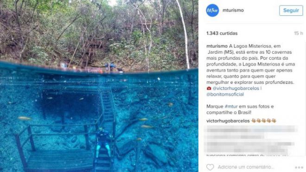Click the red camera emoji in the caption
Screen dimensions: 306x172
point(209,89)
